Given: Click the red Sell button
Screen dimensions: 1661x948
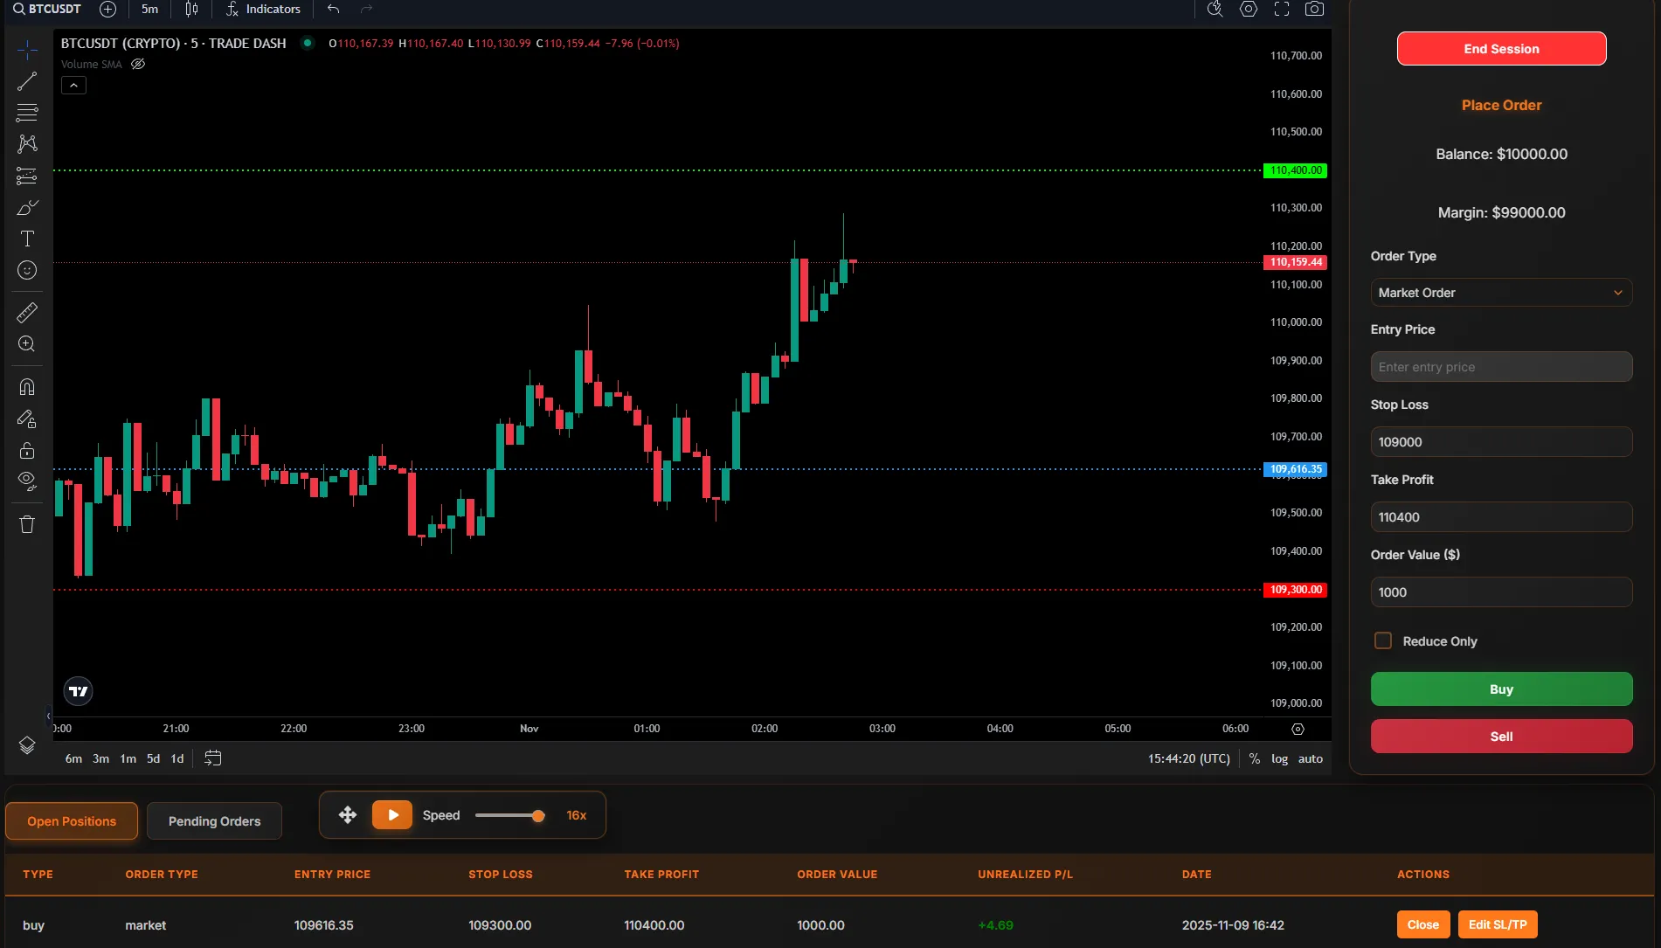Looking at the screenshot, I should [x=1501, y=737].
